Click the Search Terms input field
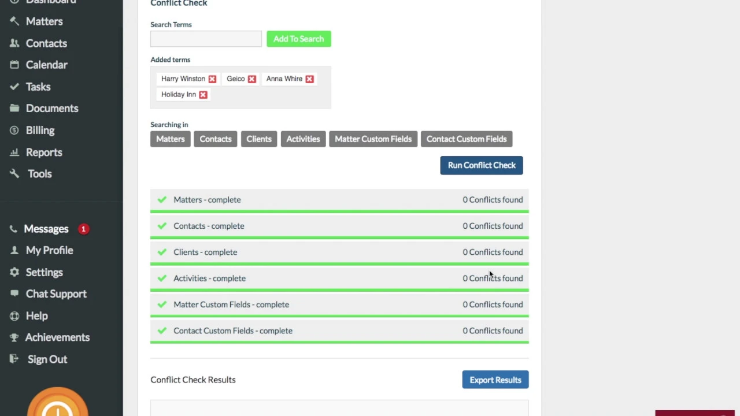This screenshot has height=416, width=740. coord(206,39)
